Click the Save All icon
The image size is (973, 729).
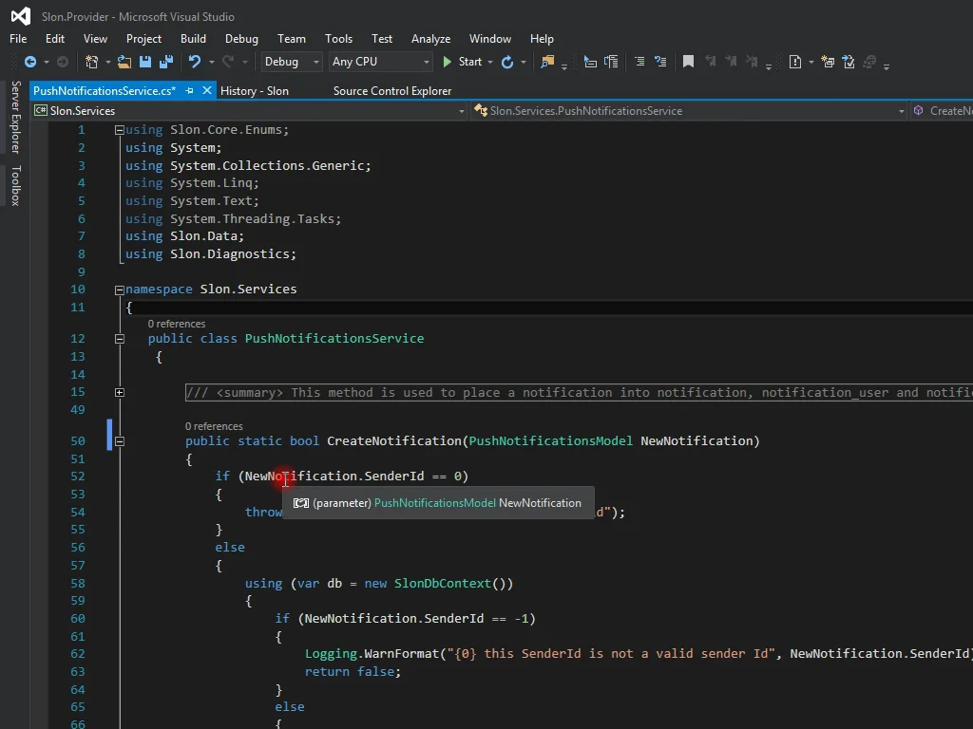pyautogui.click(x=165, y=62)
